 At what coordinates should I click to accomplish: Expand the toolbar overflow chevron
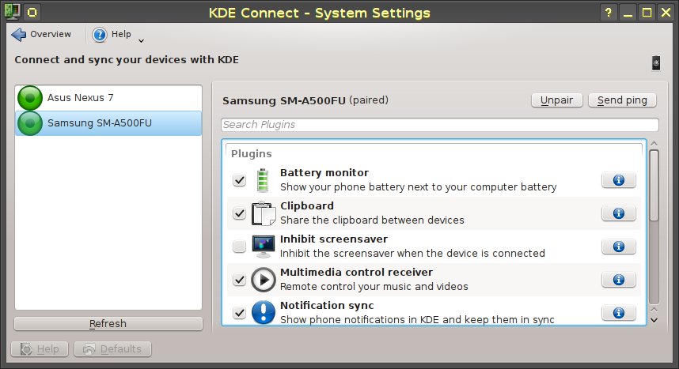pyautogui.click(x=141, y=40)
